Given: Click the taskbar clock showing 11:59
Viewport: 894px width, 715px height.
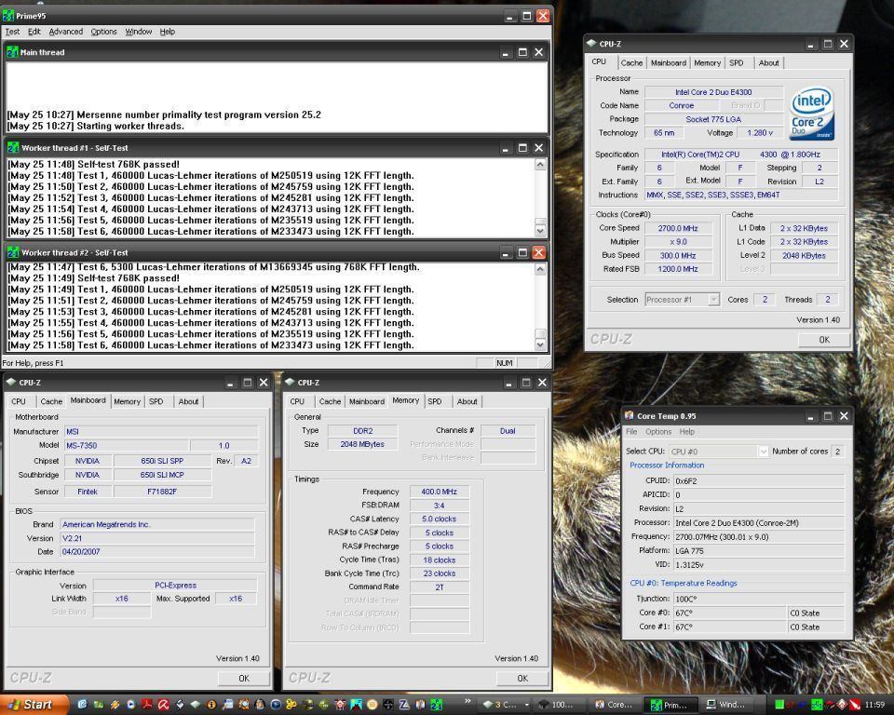Looking at the screenshot, I should pyautogui.click(x=874, y=705).
